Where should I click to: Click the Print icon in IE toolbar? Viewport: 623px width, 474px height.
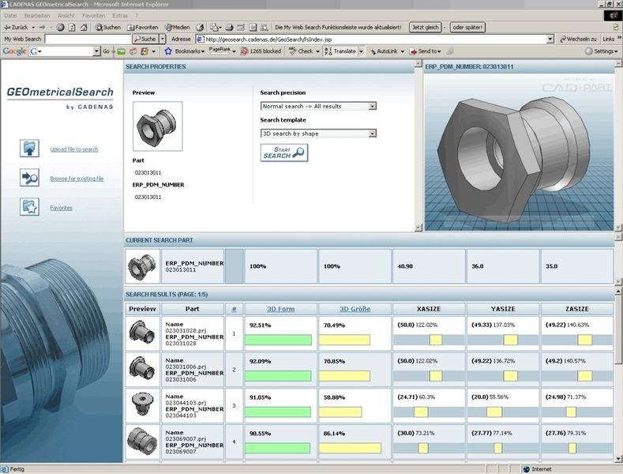[229, 28]
